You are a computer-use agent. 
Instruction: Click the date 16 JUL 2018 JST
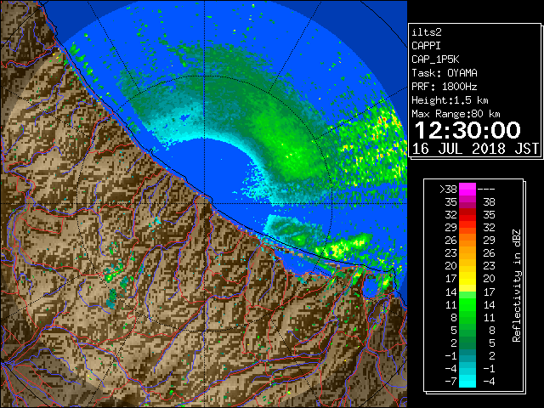coord(475,149)
